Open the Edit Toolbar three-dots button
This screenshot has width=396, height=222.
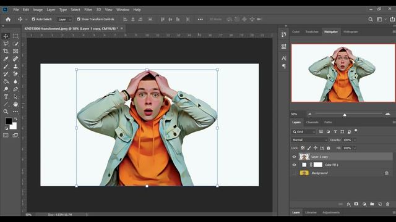pyautogui.click(x=15, y=112)
